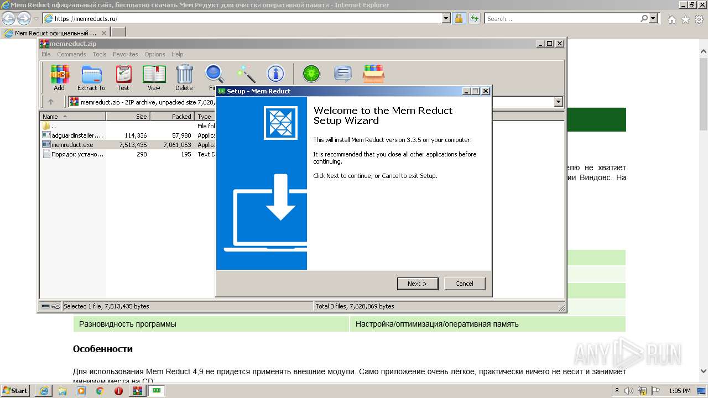
Task: Click the Comment speech bubble icon
Action: pyautogui.click(x=343, y=74)
